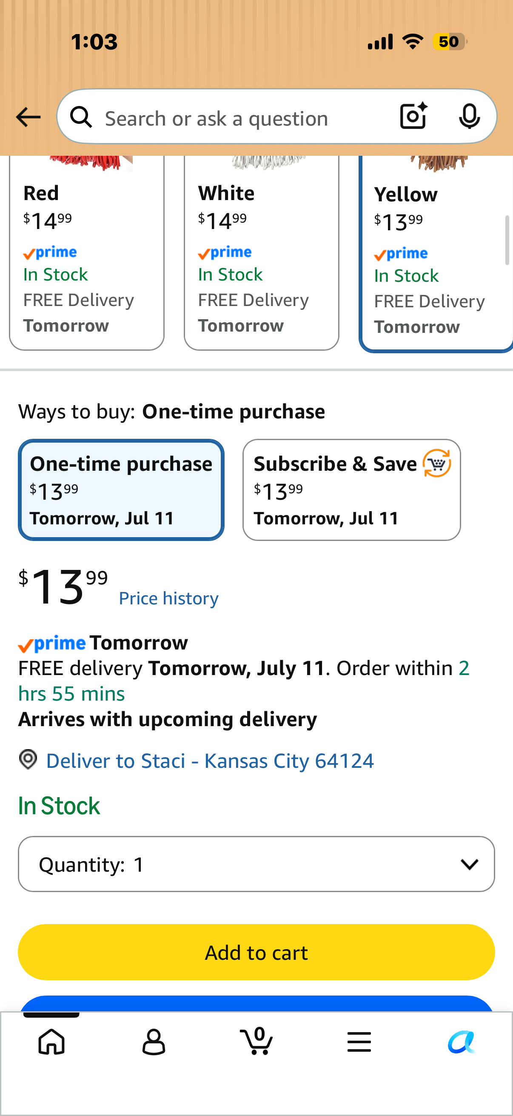Choose the White color variant
Image resolution: width=513 pixels, height=1116 pixels.
(262, 253)
